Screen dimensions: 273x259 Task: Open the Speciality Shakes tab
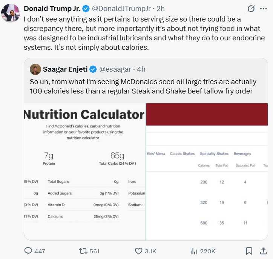point(214,154)
